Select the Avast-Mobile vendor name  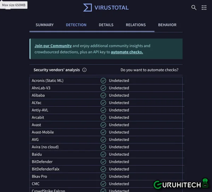click(x=43, y=132)
